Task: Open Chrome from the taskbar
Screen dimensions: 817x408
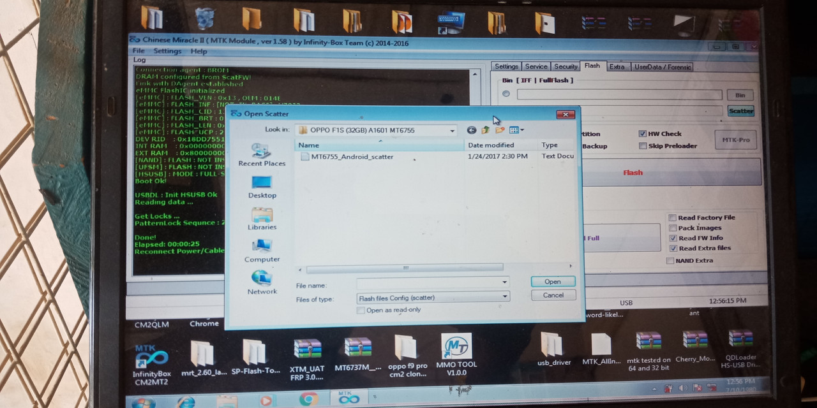Action: point(309,400)
